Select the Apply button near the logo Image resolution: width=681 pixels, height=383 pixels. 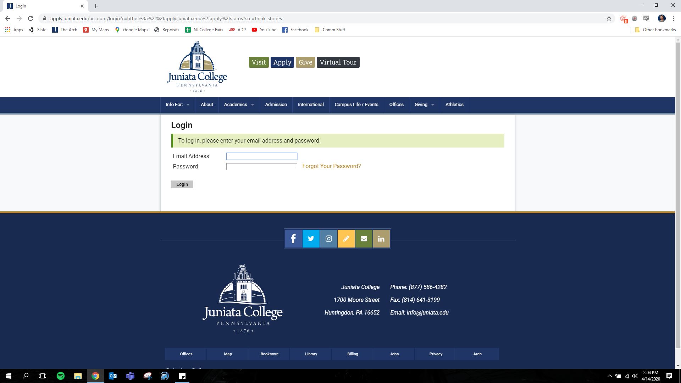[282, 62]
